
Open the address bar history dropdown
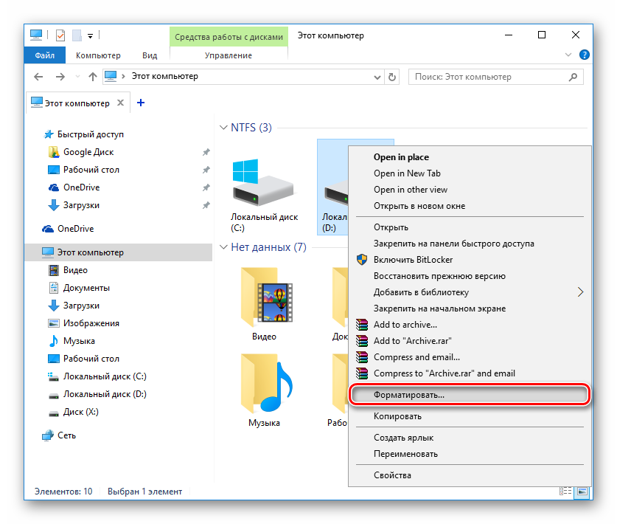[x=376, y=77]
